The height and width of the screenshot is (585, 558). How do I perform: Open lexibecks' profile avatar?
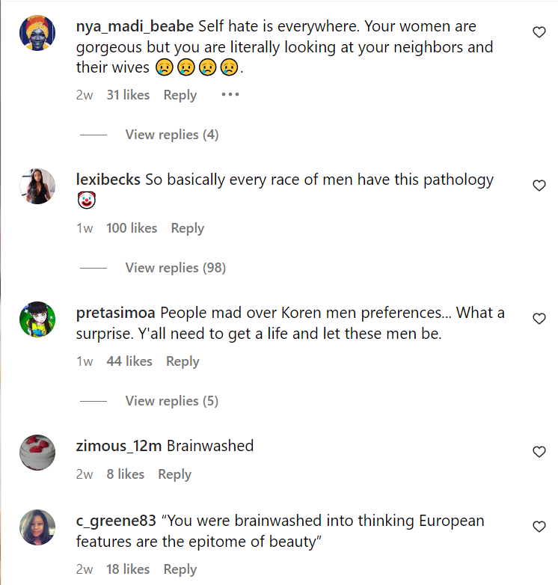37,186
